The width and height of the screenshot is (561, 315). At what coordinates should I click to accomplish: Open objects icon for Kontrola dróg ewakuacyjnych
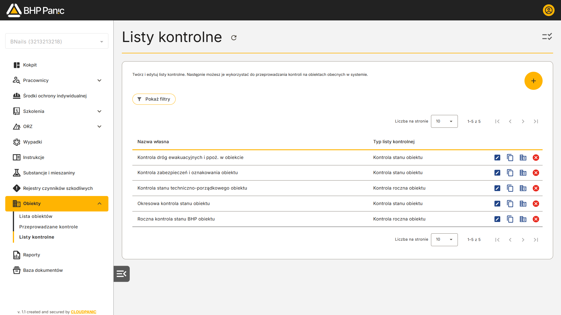(523, 157)
